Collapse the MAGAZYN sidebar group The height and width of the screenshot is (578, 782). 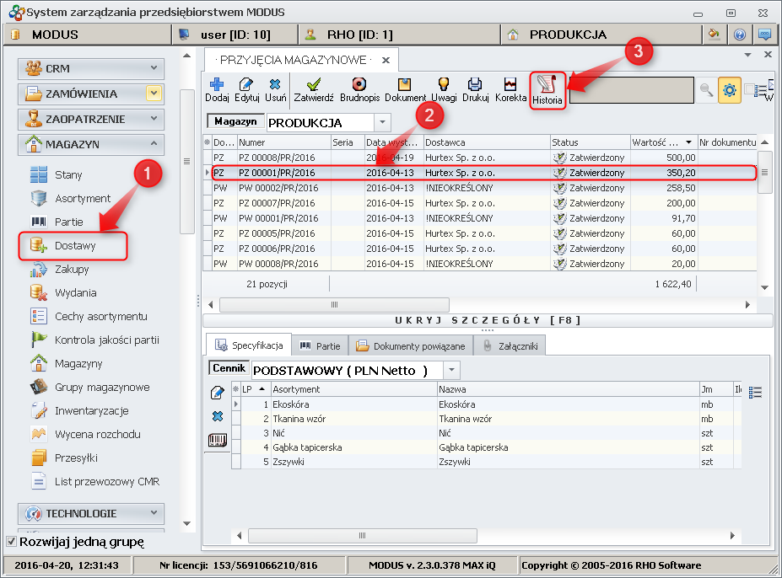[x=154, y=144]
